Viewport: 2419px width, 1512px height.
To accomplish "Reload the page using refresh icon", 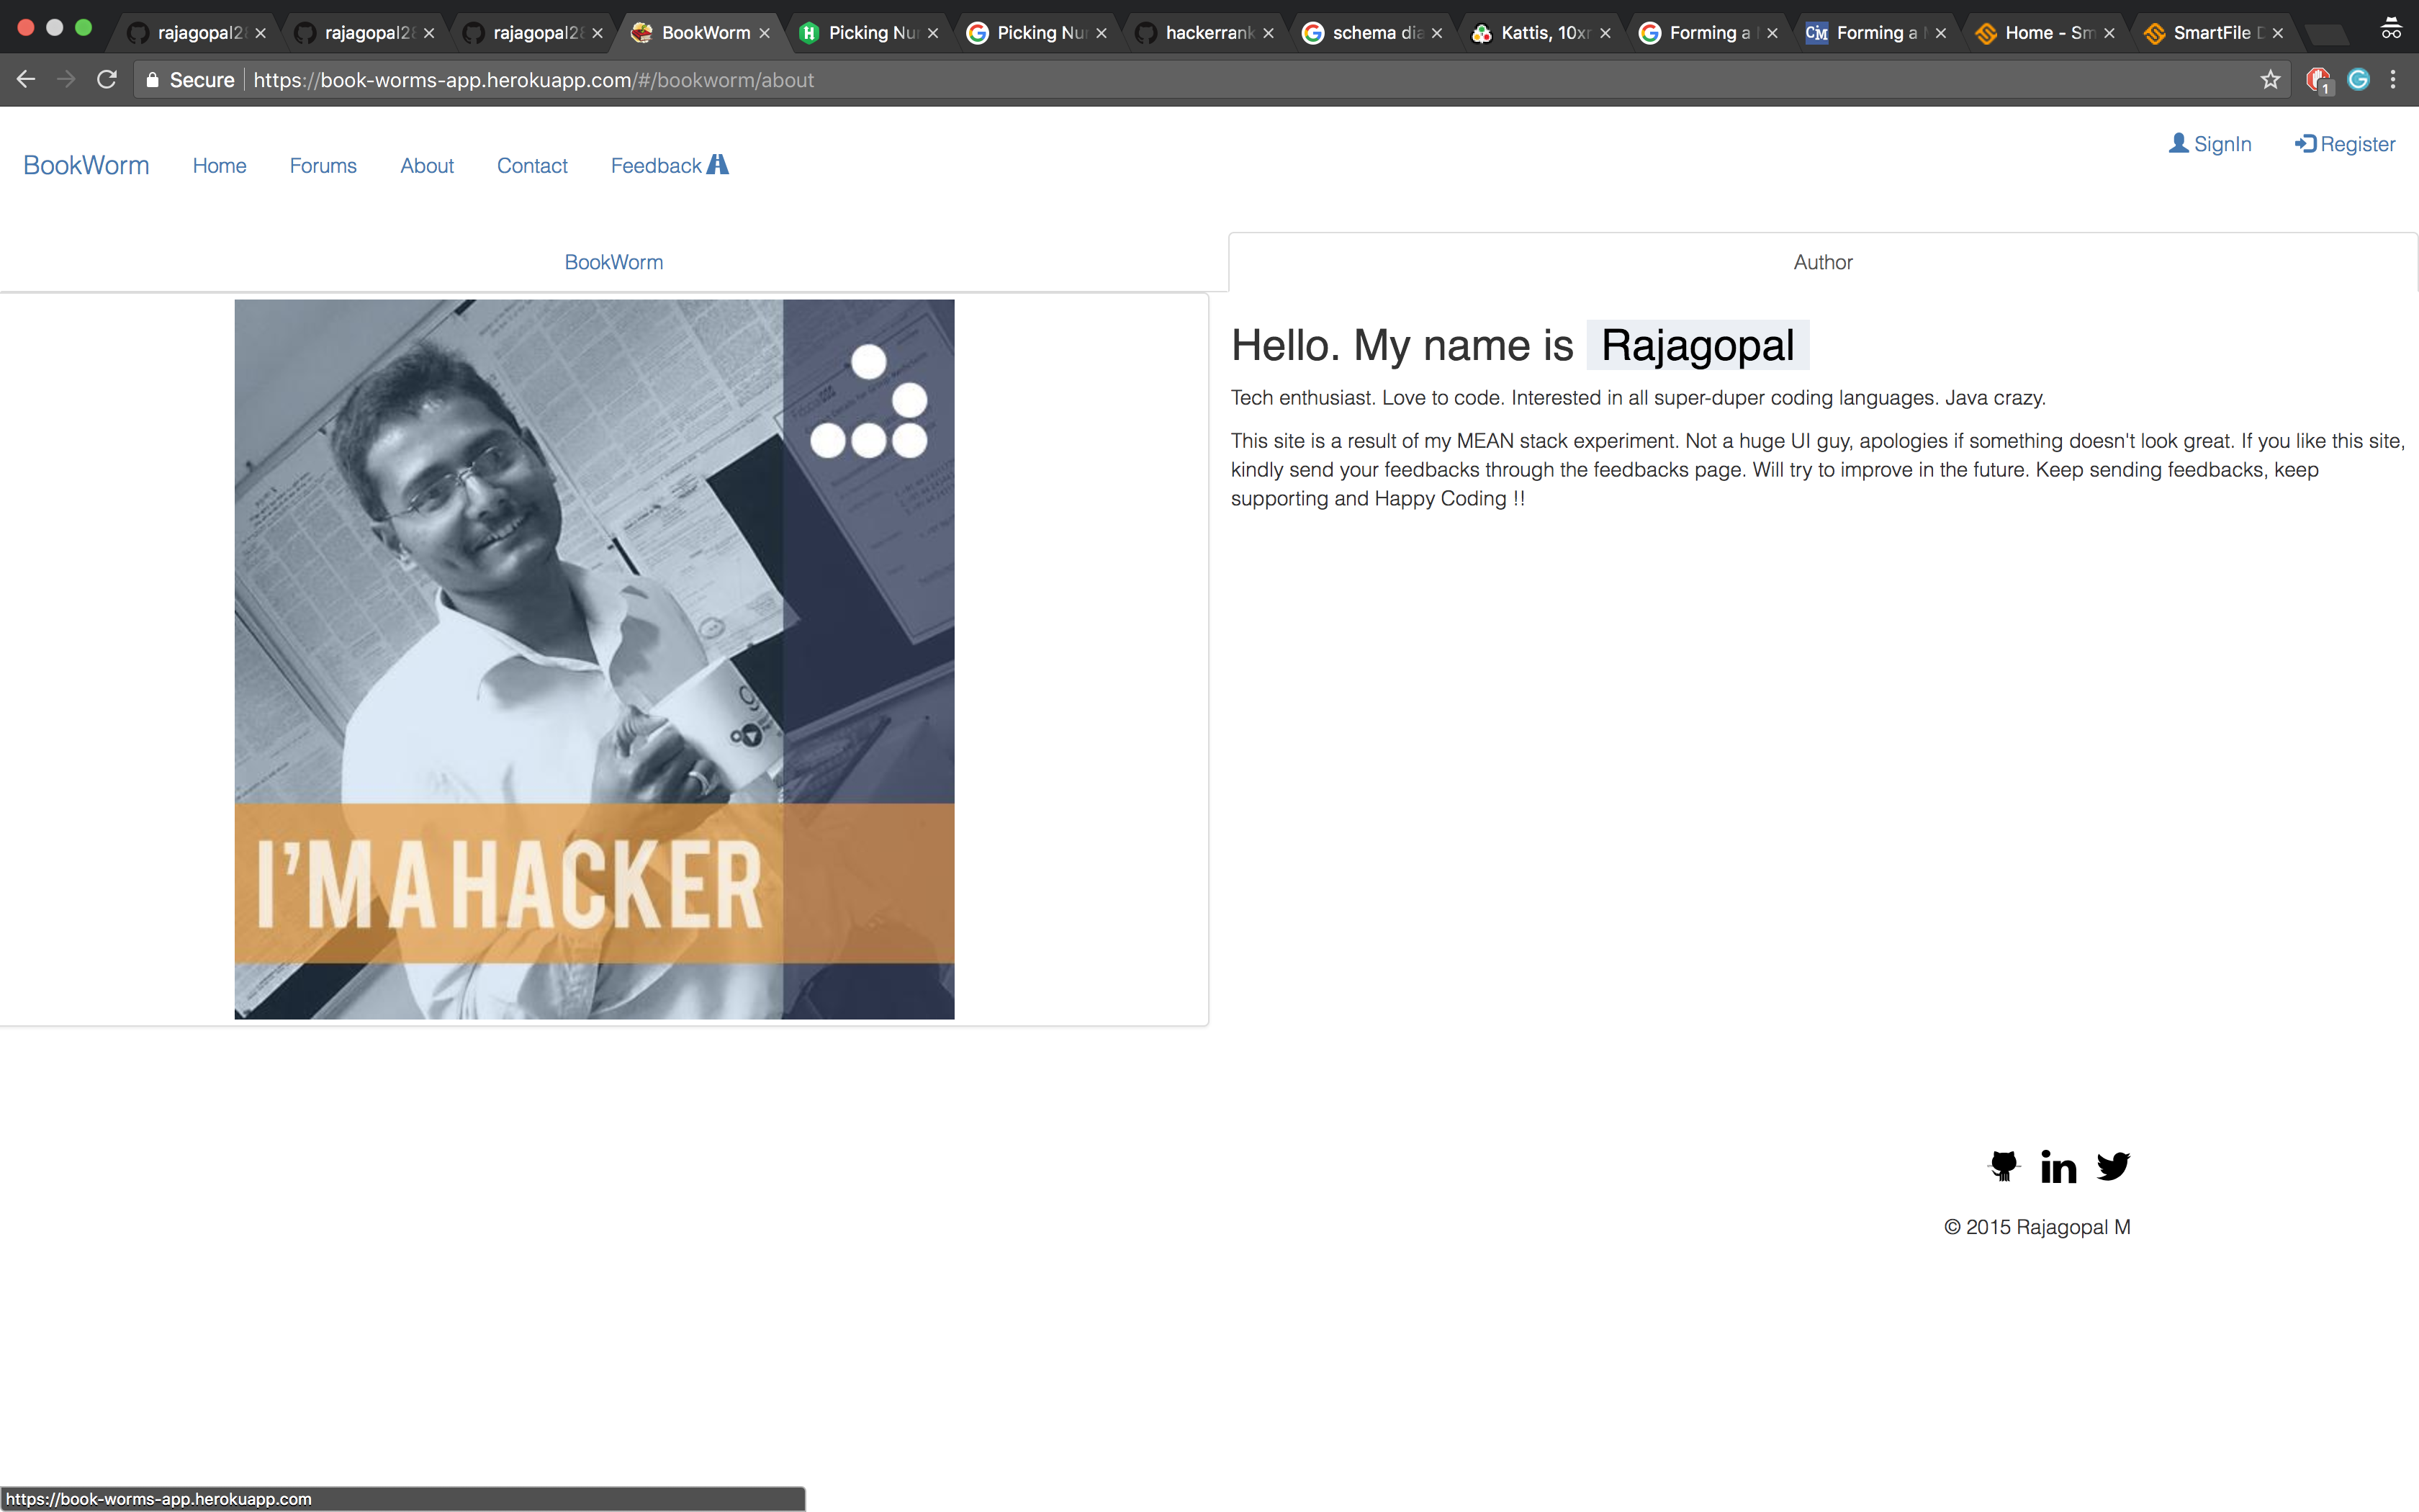I will 107,80.
